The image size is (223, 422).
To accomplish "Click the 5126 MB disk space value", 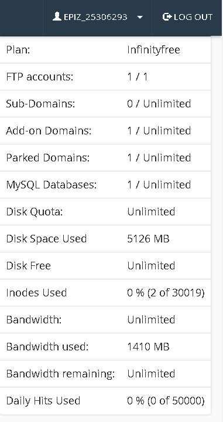I will tap(148, 239).
